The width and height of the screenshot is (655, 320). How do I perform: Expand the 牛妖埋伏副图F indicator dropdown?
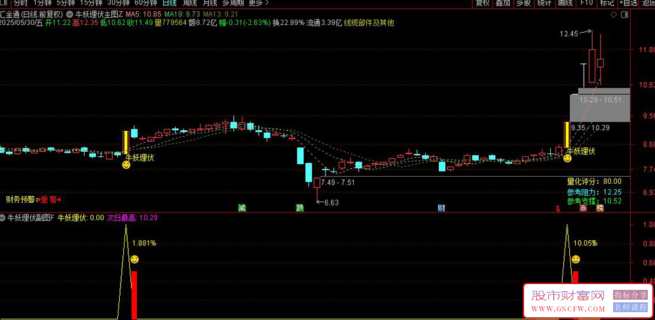[3, 217]
